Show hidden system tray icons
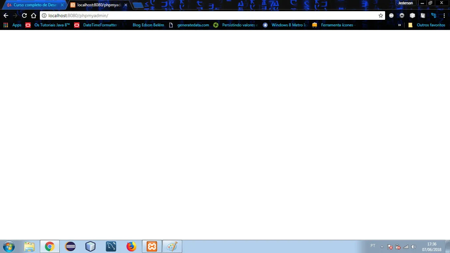450x253 pixels. point(382,247)
